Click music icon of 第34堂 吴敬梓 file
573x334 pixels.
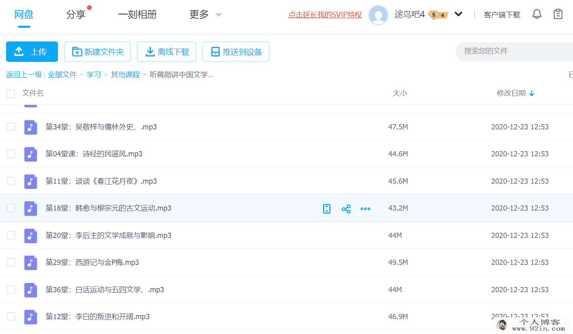click(x=31, y=127)
